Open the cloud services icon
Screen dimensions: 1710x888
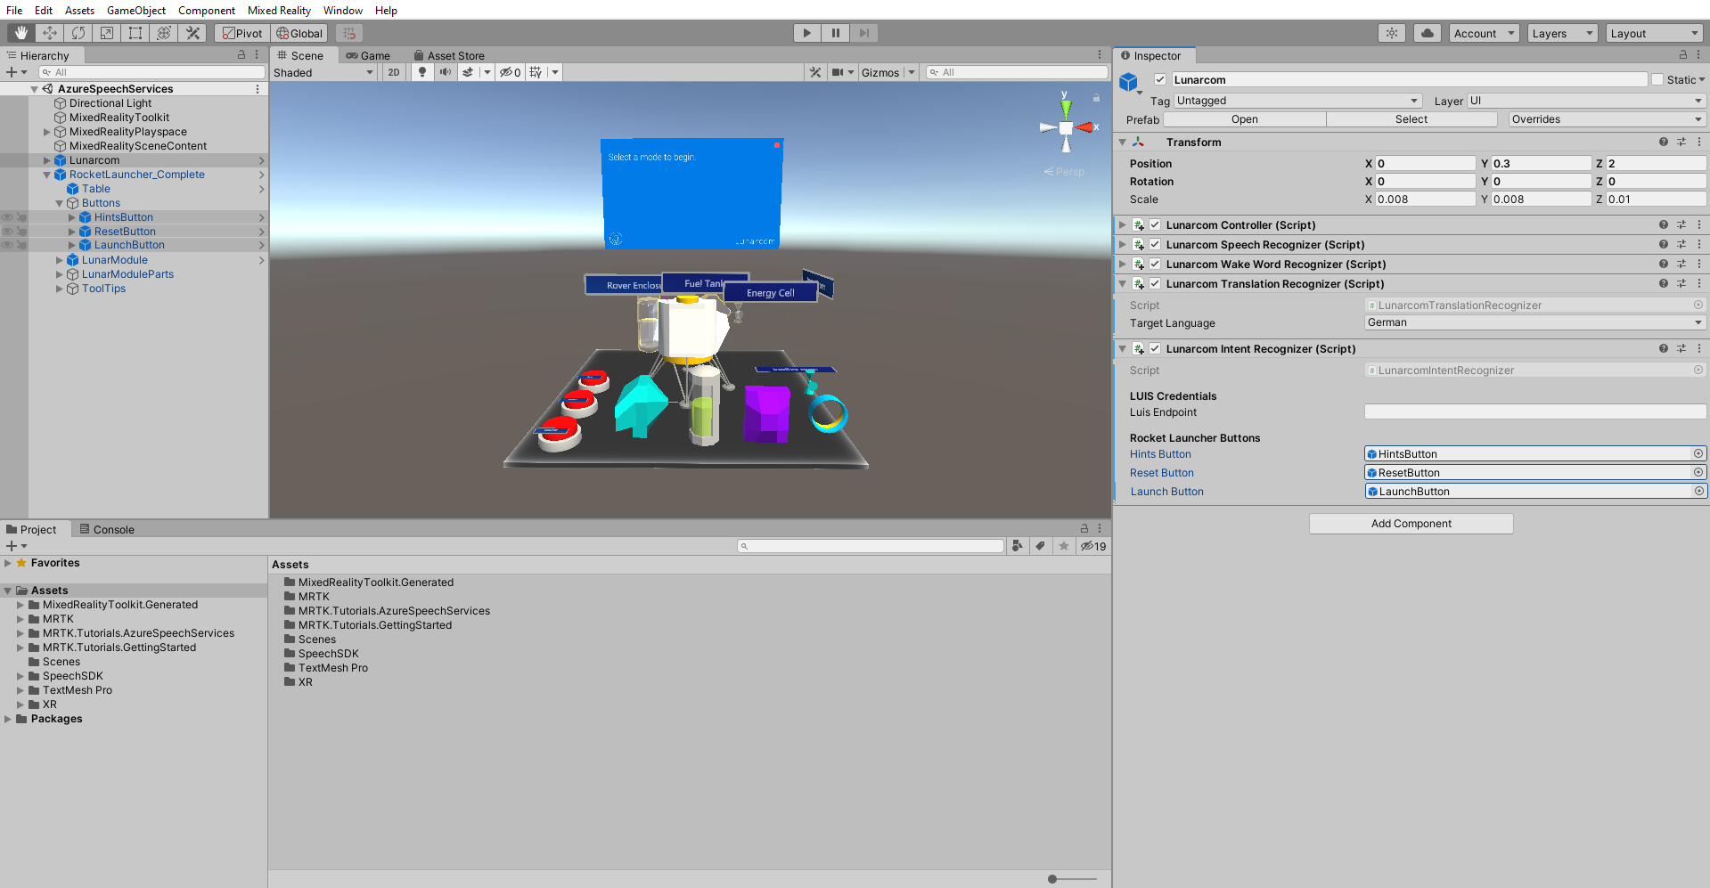pyautogui.click(x=1428, y=33)
